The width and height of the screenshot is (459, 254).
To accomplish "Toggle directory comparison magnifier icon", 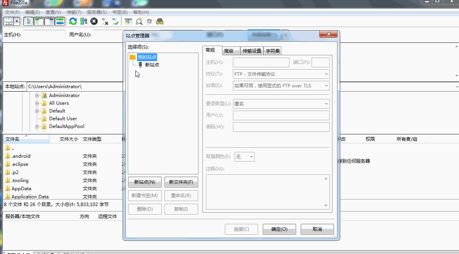I will point(139,21).
